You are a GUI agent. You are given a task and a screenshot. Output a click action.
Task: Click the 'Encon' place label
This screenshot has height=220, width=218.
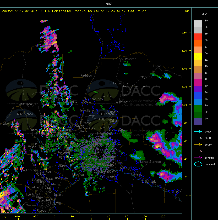157,66
